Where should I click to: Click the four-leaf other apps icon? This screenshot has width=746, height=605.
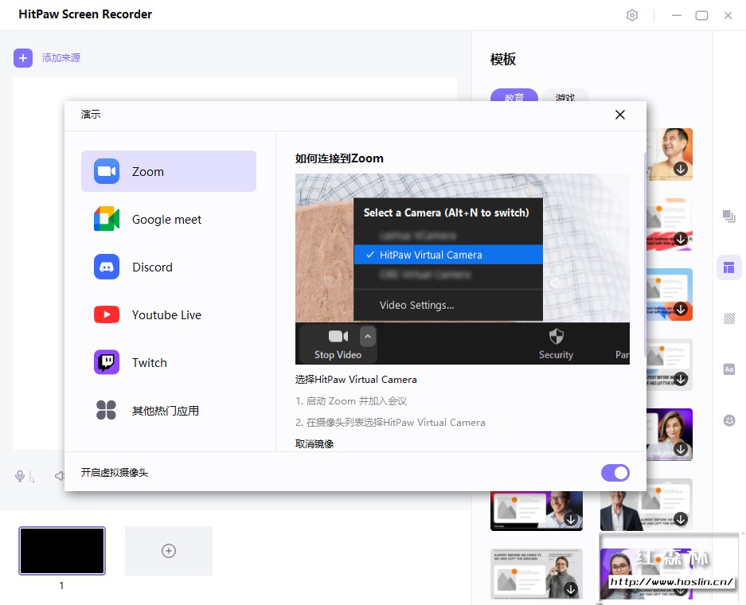point(106,410)
